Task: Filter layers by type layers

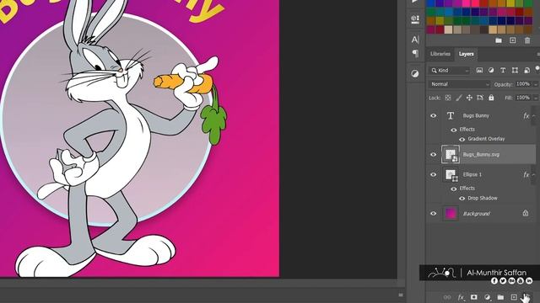Action: point(503,71)
